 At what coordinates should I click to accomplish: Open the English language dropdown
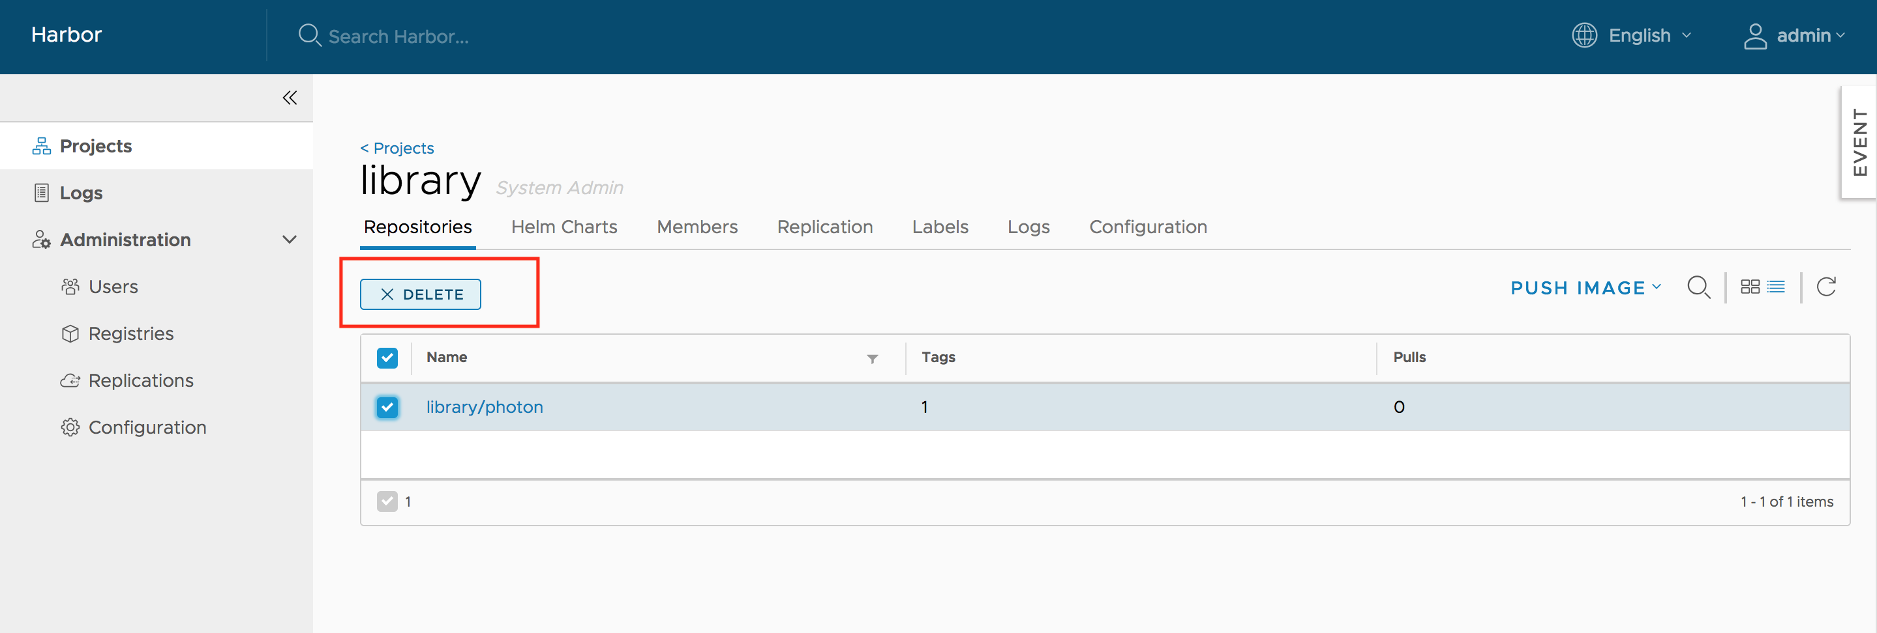(1649, 35)
